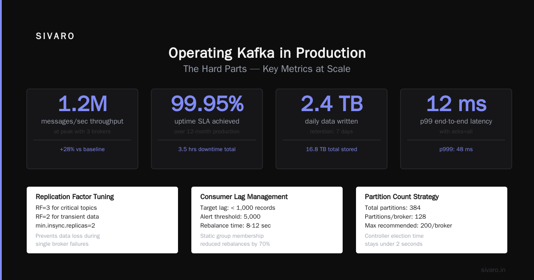Click the subtitle 'The Hard Parts — Key Metrics at Scale'

(x=267, y=69)
